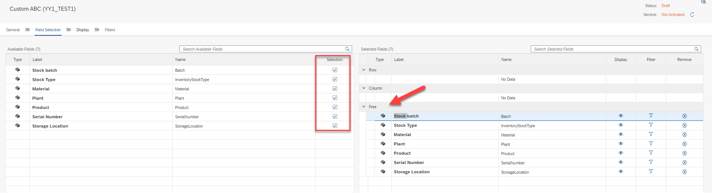Image resolution: width=712 pixels, height=193 pixels.
Task: Remove Serial Number from selected fields
Action: pos(684,163)
